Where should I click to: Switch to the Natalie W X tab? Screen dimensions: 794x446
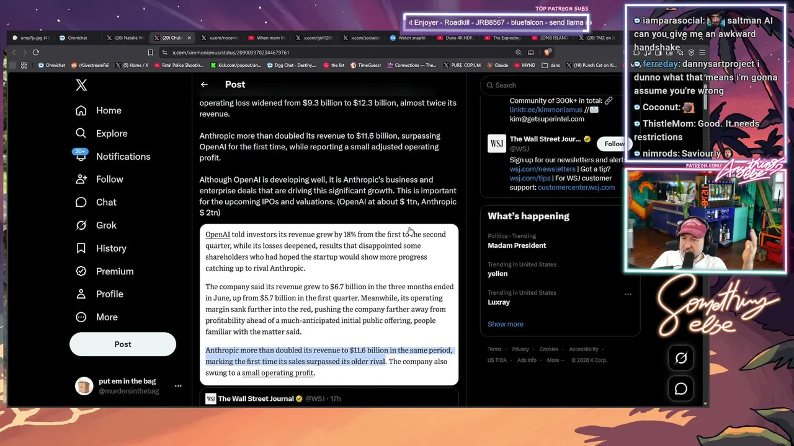126,38
